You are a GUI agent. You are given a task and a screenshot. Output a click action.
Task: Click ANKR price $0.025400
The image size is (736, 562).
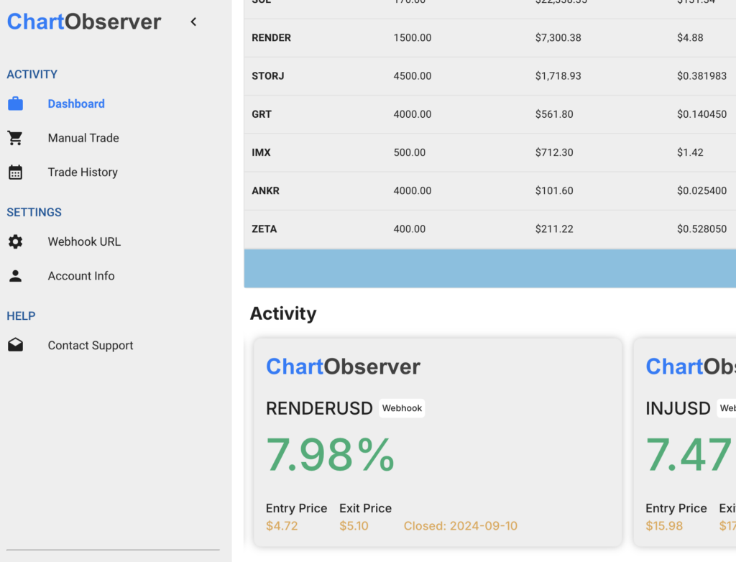(701, 191)
